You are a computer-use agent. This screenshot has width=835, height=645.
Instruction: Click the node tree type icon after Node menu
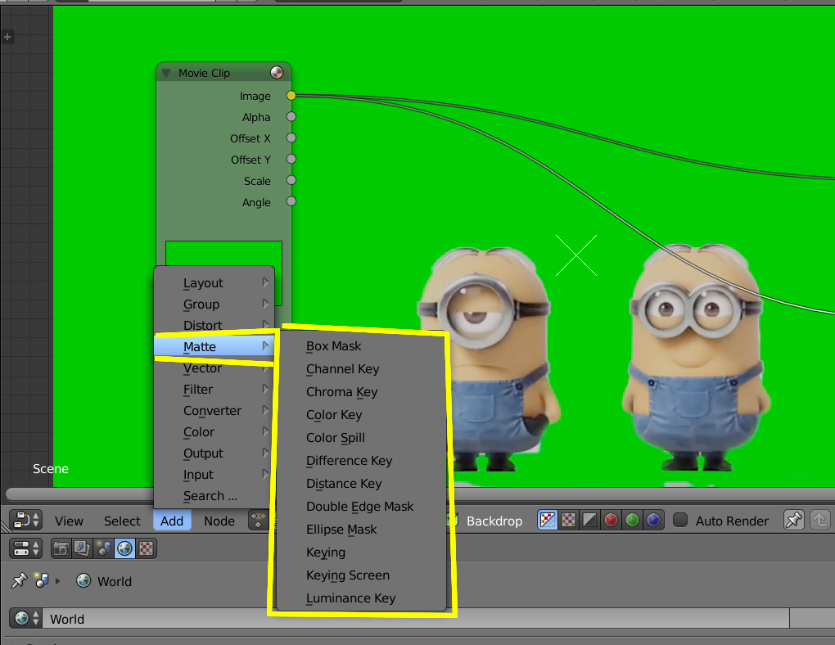[x=258, y=520]
